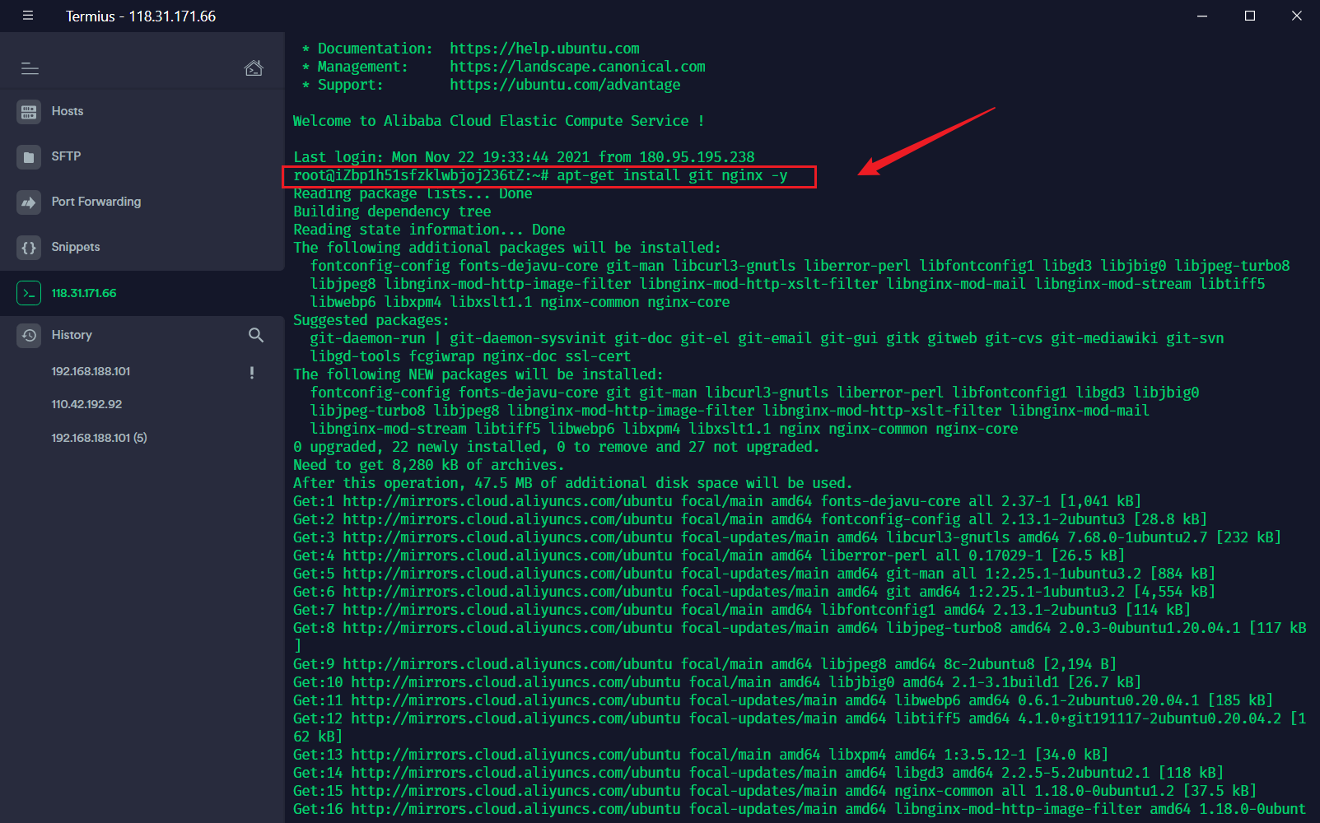Viewport: 1320px width, 823px height.
Task: Collapse the sidebar using the lines icon
Action: coord(30,68)
